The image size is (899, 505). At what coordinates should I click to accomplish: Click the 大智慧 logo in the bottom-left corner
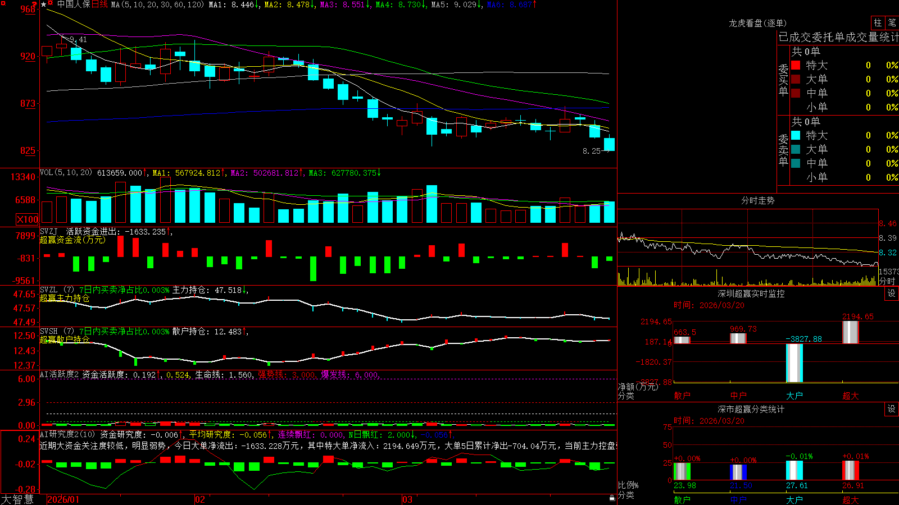[x=17, y=499]
